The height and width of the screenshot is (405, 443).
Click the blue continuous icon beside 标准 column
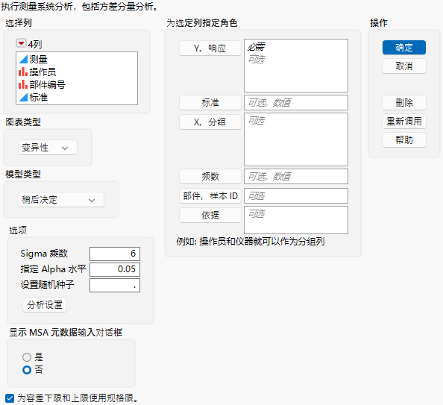(x=23, y=97)
